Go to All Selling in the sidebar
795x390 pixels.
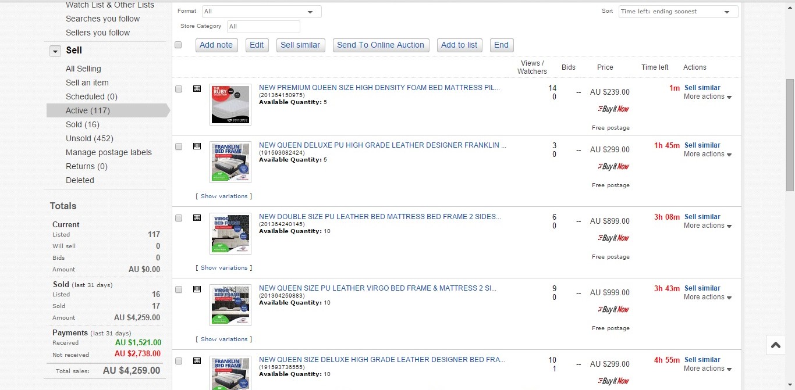[83, 69]
